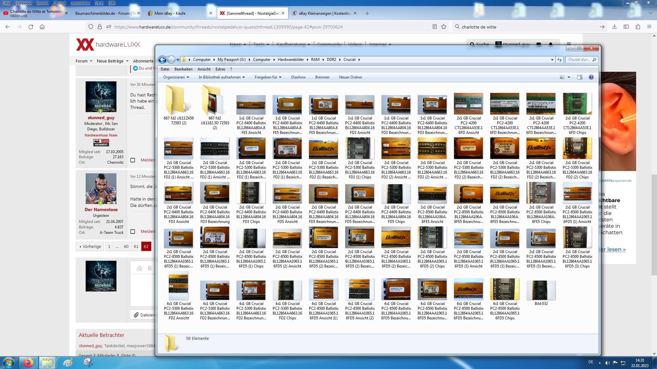Click the Firefox URL address field
This screenshot has width=657, height=369.
point(269,27)
